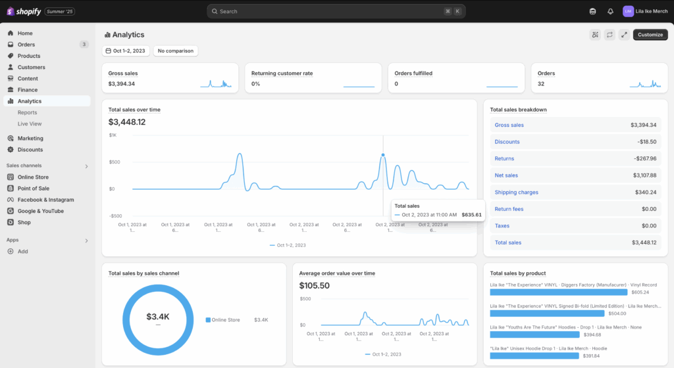Click the Shipping charges link
The height and width of the screenshot is (368, 674).
[516, 193]
